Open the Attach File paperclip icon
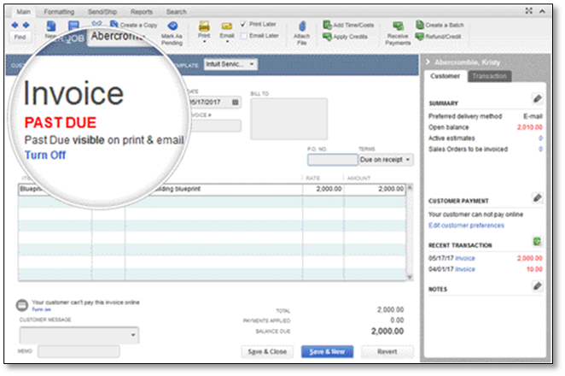565x376 pixels. click(302, 26)
